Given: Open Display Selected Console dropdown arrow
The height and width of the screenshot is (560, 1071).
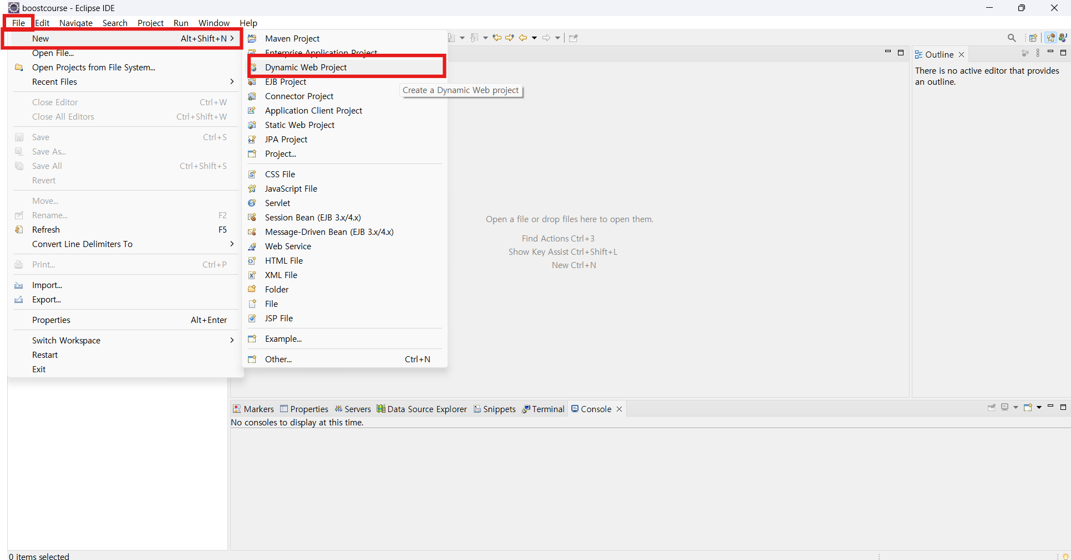Looking at the screenshot, I should [x=1016, y=408].
